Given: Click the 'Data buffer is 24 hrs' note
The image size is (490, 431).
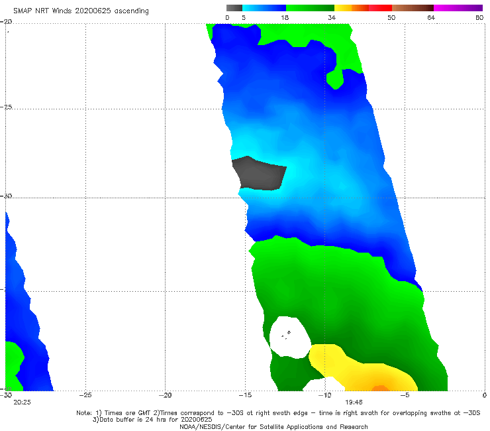Looking at the screenshot, I should tap(152, 420).
